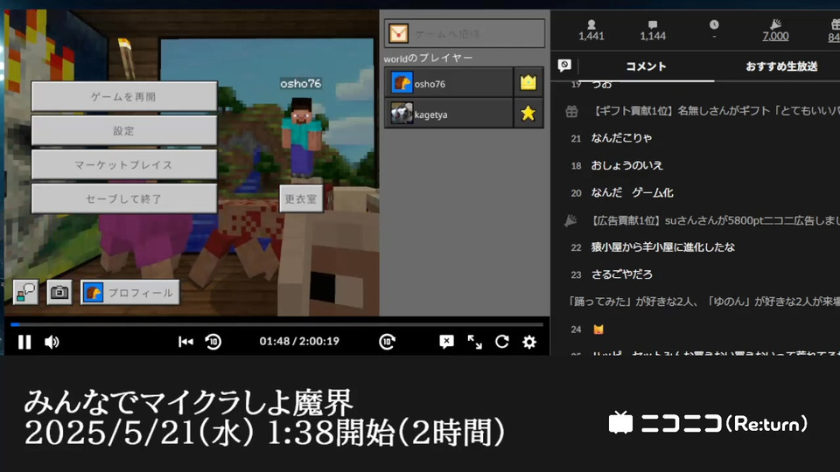Click the playback time 01:48 / 2:00:19
The height and width of the screenshot is (472, 840).
[299, 342]
